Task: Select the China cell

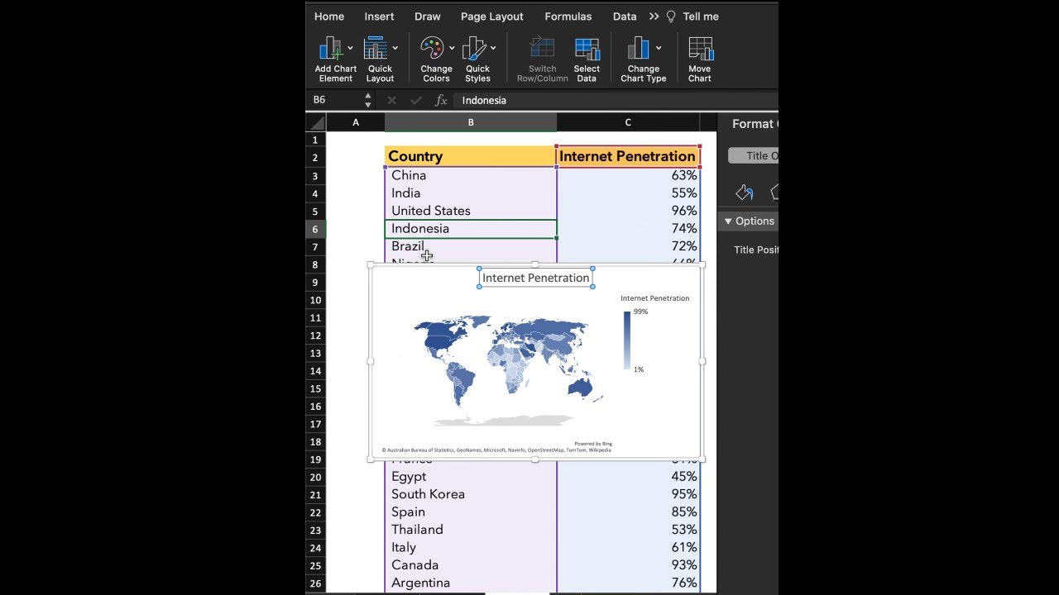Action: click(471, 175)
